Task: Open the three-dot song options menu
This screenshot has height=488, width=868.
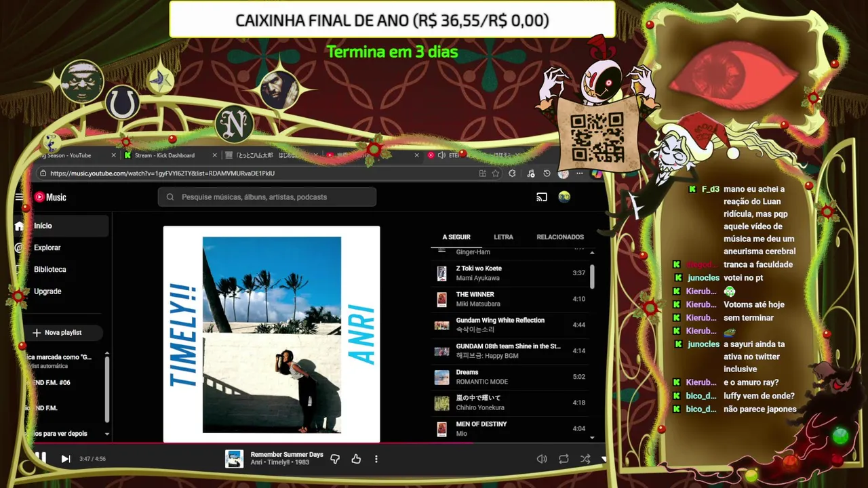Action: pos(376,459)
